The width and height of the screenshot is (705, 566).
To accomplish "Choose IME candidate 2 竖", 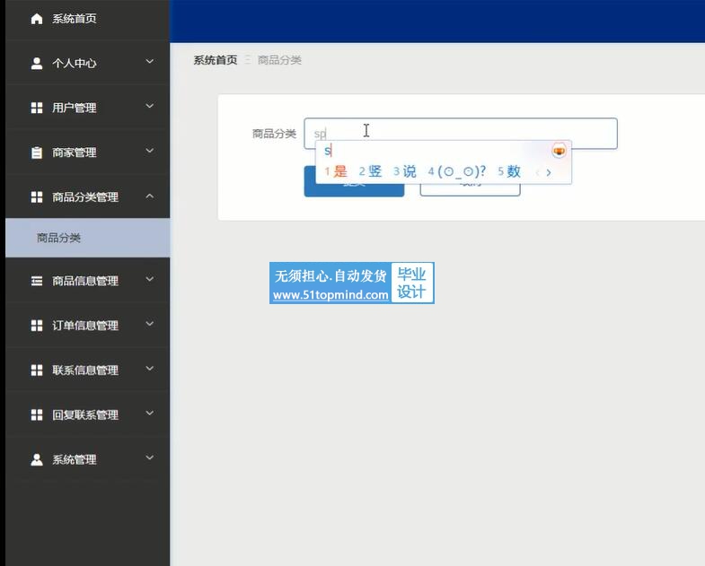I will click(370, 171).
